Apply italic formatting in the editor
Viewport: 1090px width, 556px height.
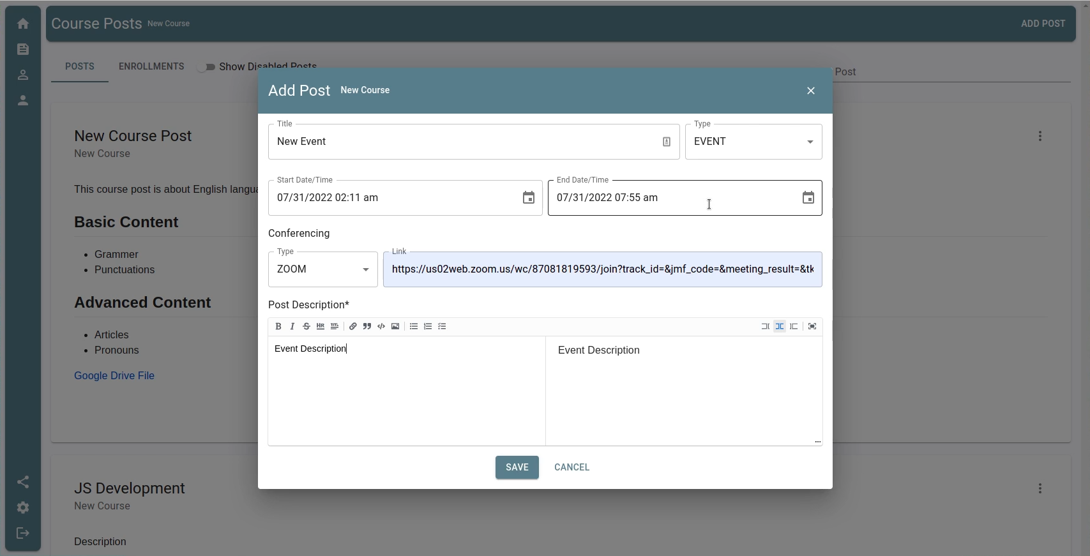click(292, 326)
